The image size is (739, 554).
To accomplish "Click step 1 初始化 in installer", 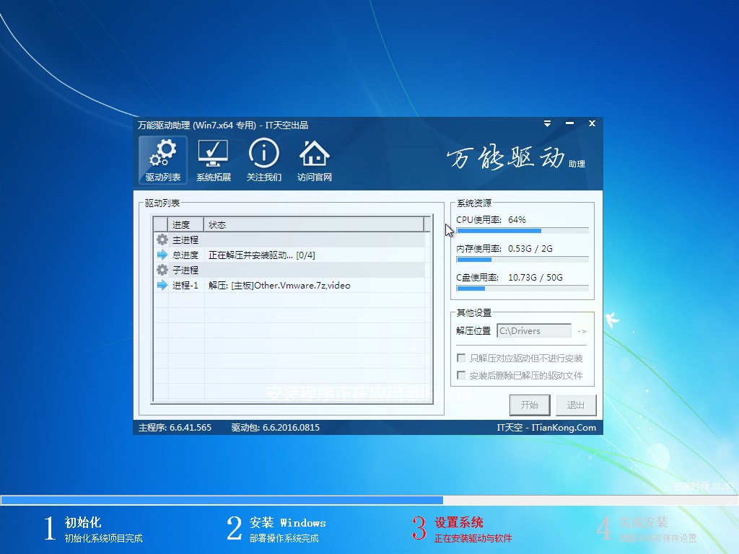I will (93, 529).
